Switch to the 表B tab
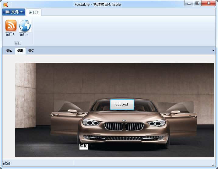 pyautogui.click(x=20, y=51)
